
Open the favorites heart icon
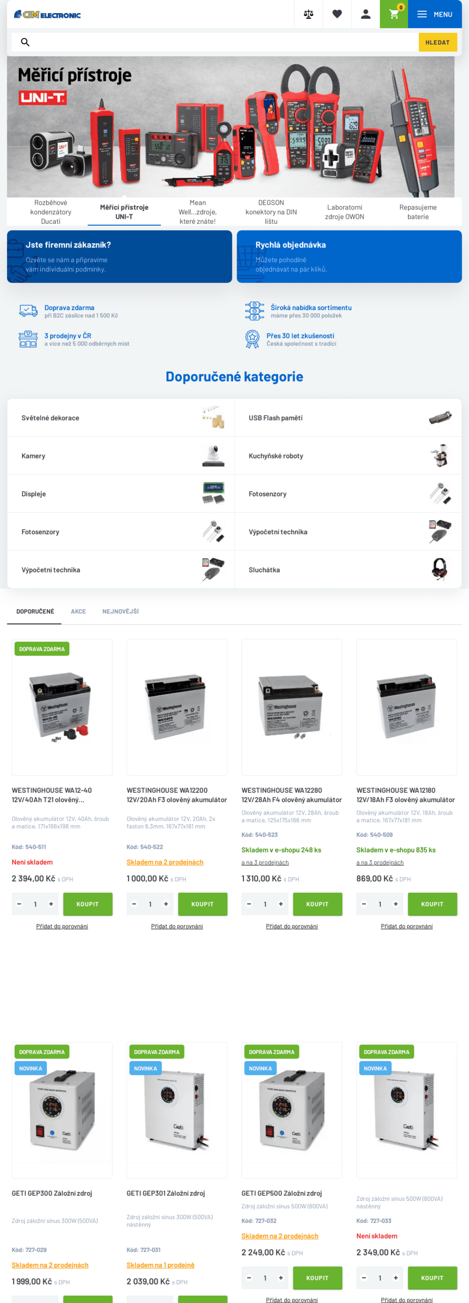tap(337, 14)
